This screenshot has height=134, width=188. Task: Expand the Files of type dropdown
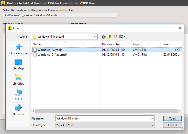(152, 125)
